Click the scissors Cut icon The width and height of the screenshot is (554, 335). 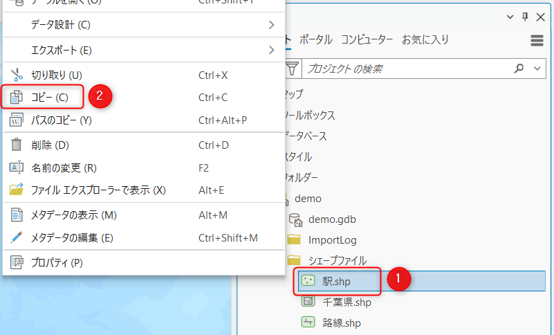point(17,75)
